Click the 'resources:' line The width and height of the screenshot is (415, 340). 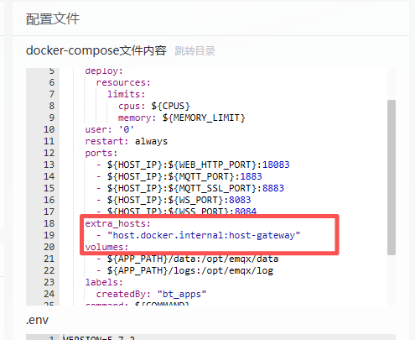point(123,82)
